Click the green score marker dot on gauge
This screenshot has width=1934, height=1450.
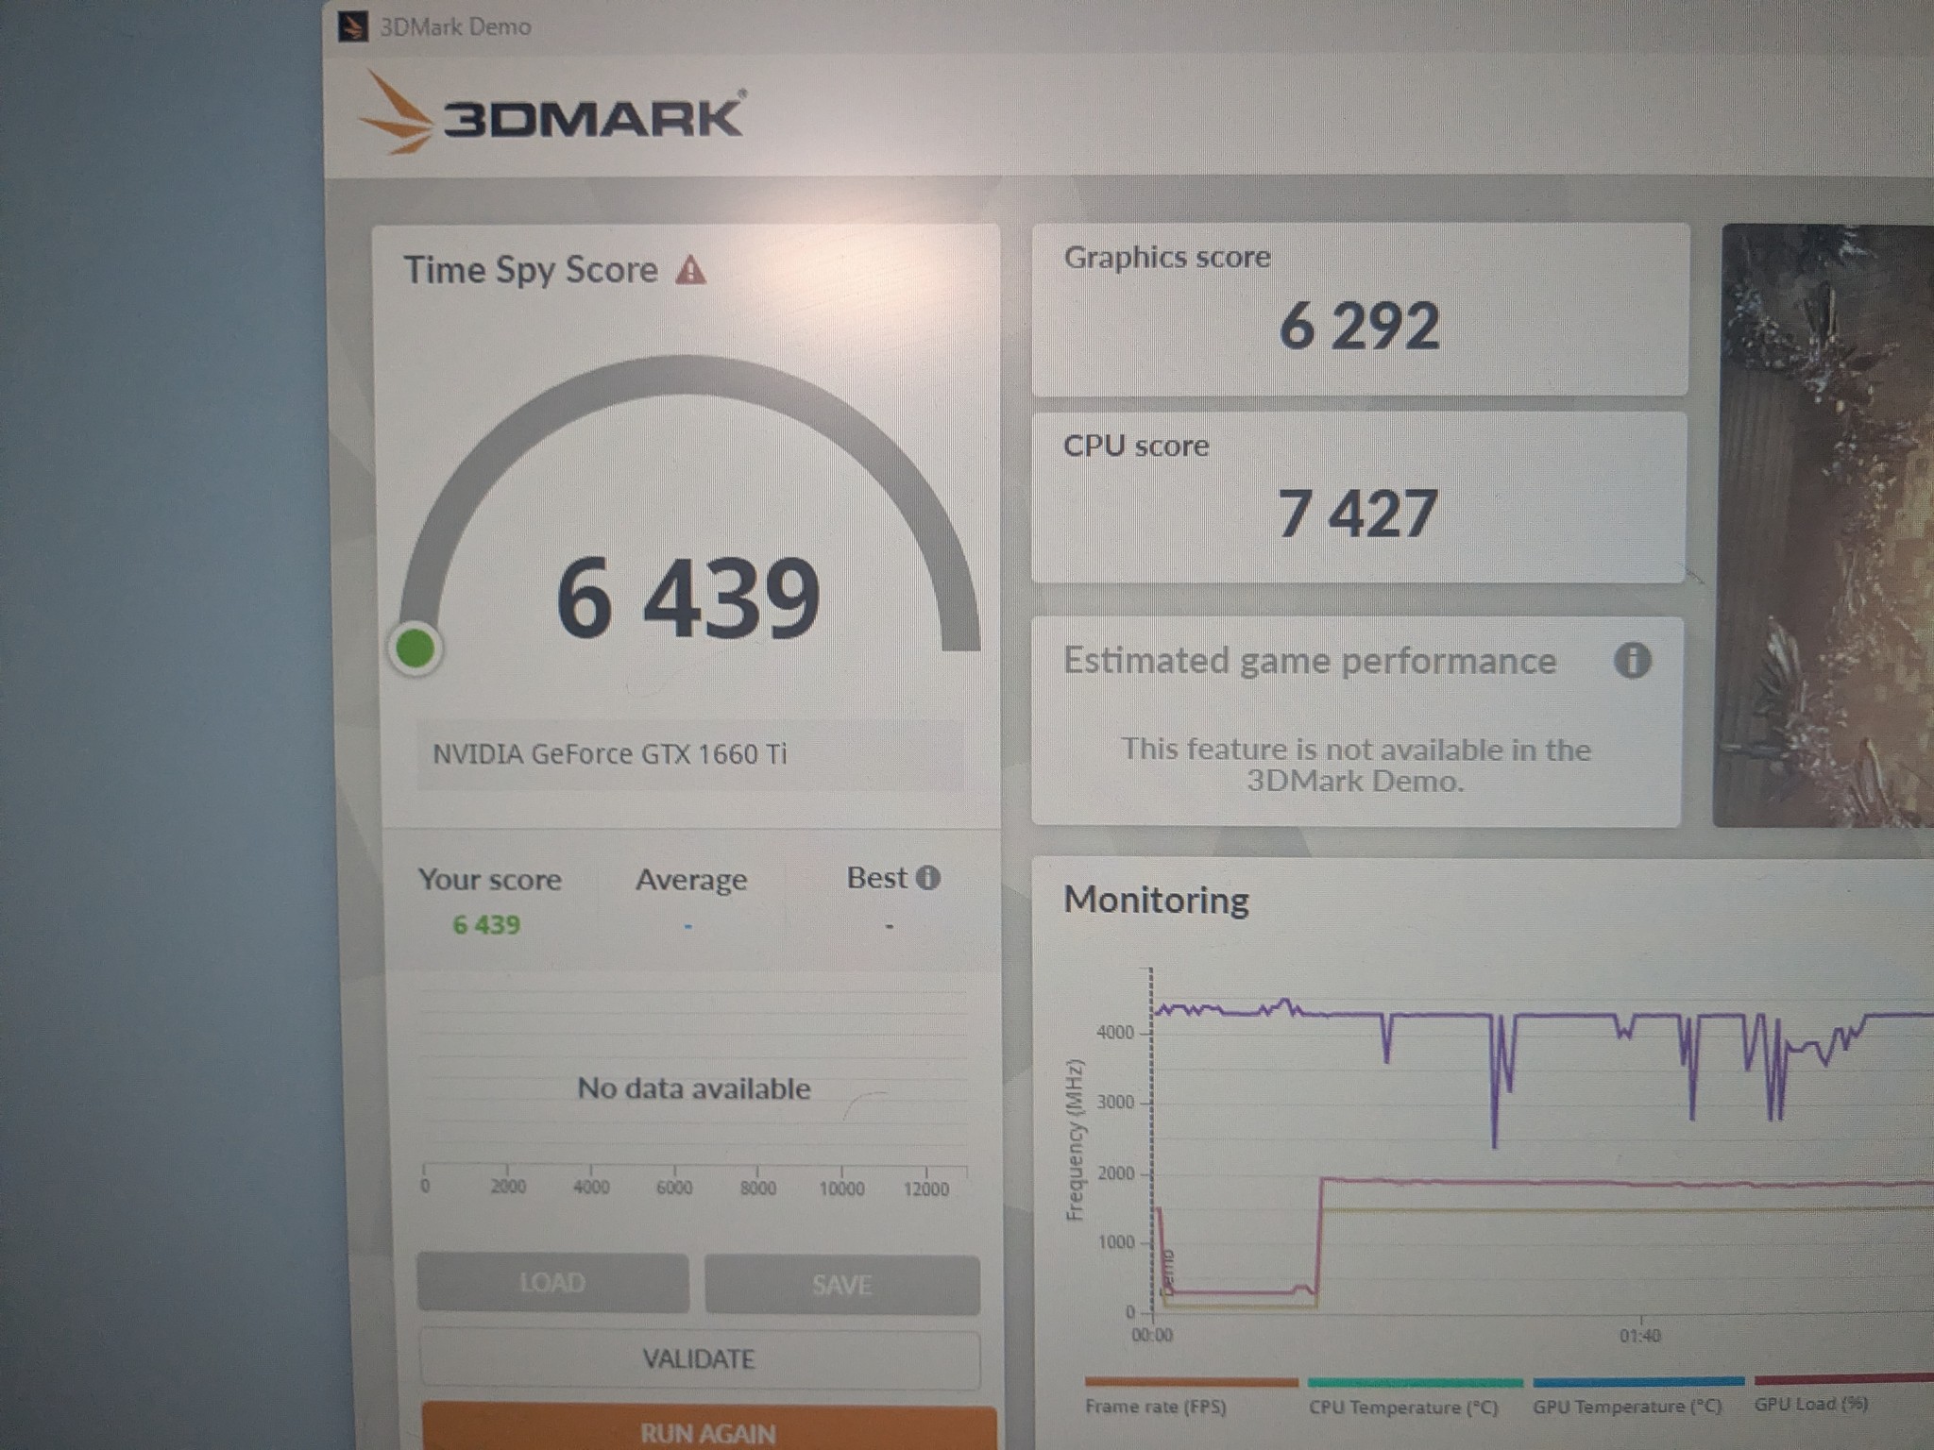pos(416,649)
